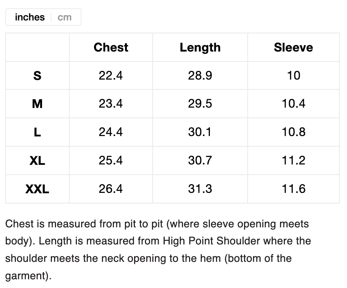Click the 22.4 chest value for S
The image size is (347, 288).
(x=111, y=75)
